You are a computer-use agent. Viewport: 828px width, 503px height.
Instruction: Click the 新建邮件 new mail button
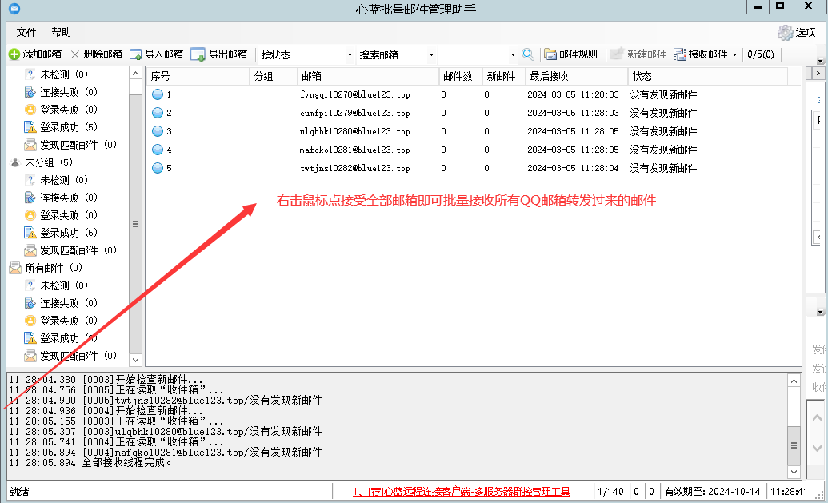point(638,54)
